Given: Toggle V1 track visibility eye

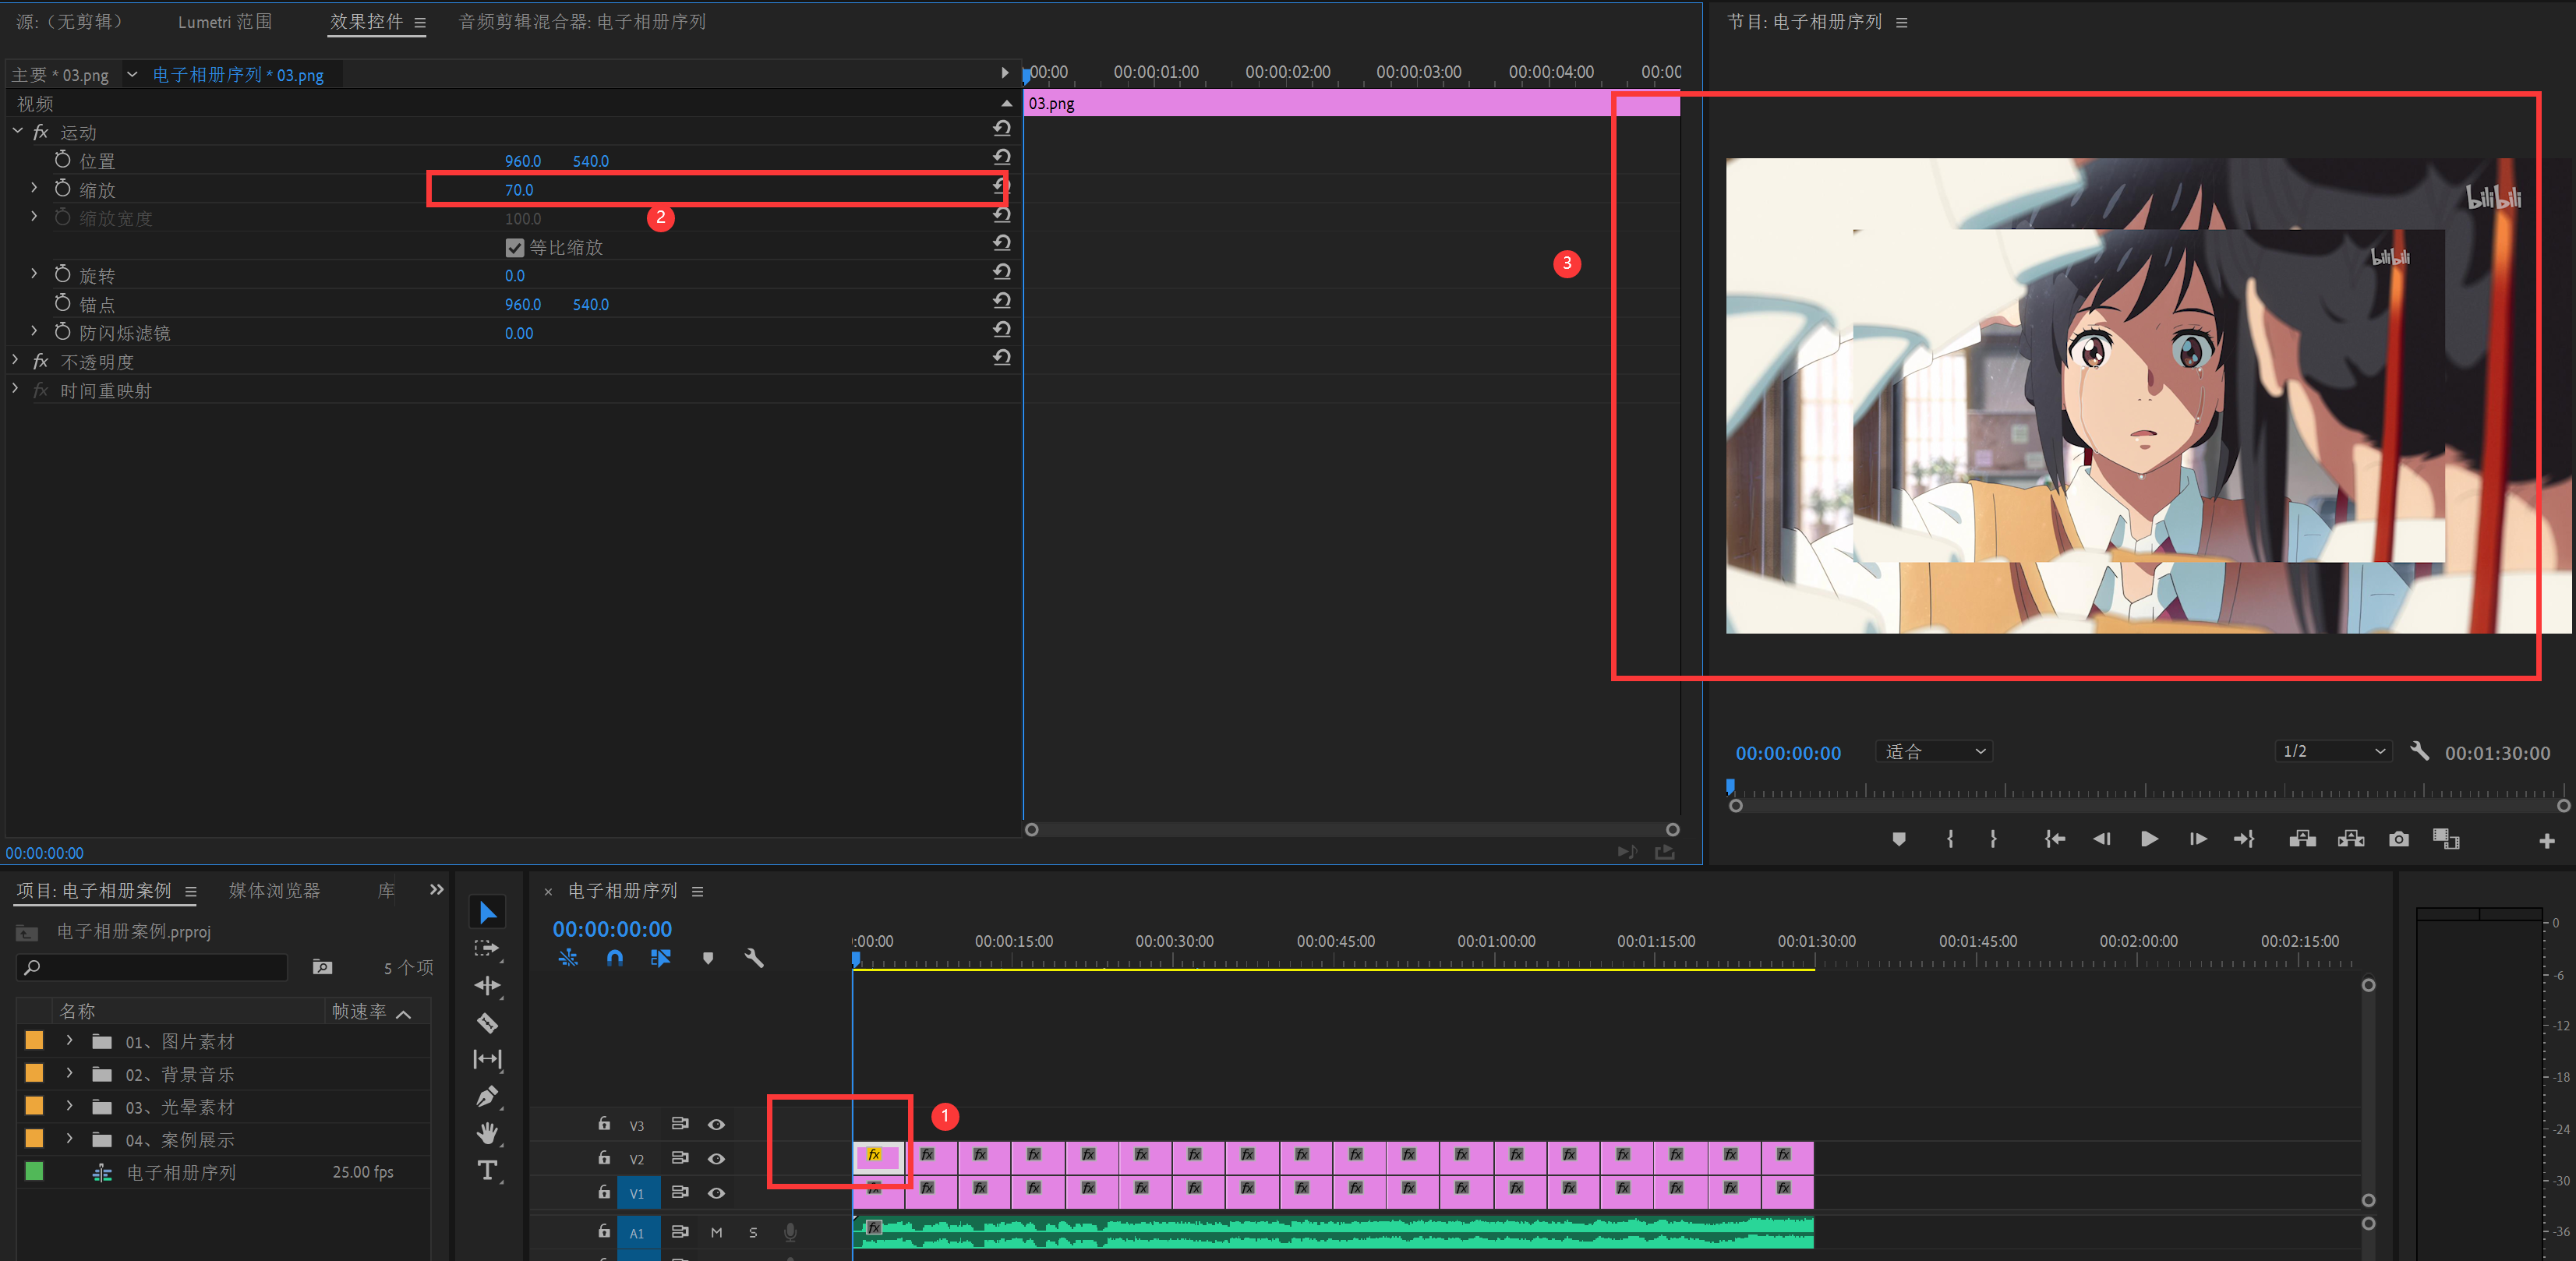Looking at the screenshot, I should point(716,1192).
